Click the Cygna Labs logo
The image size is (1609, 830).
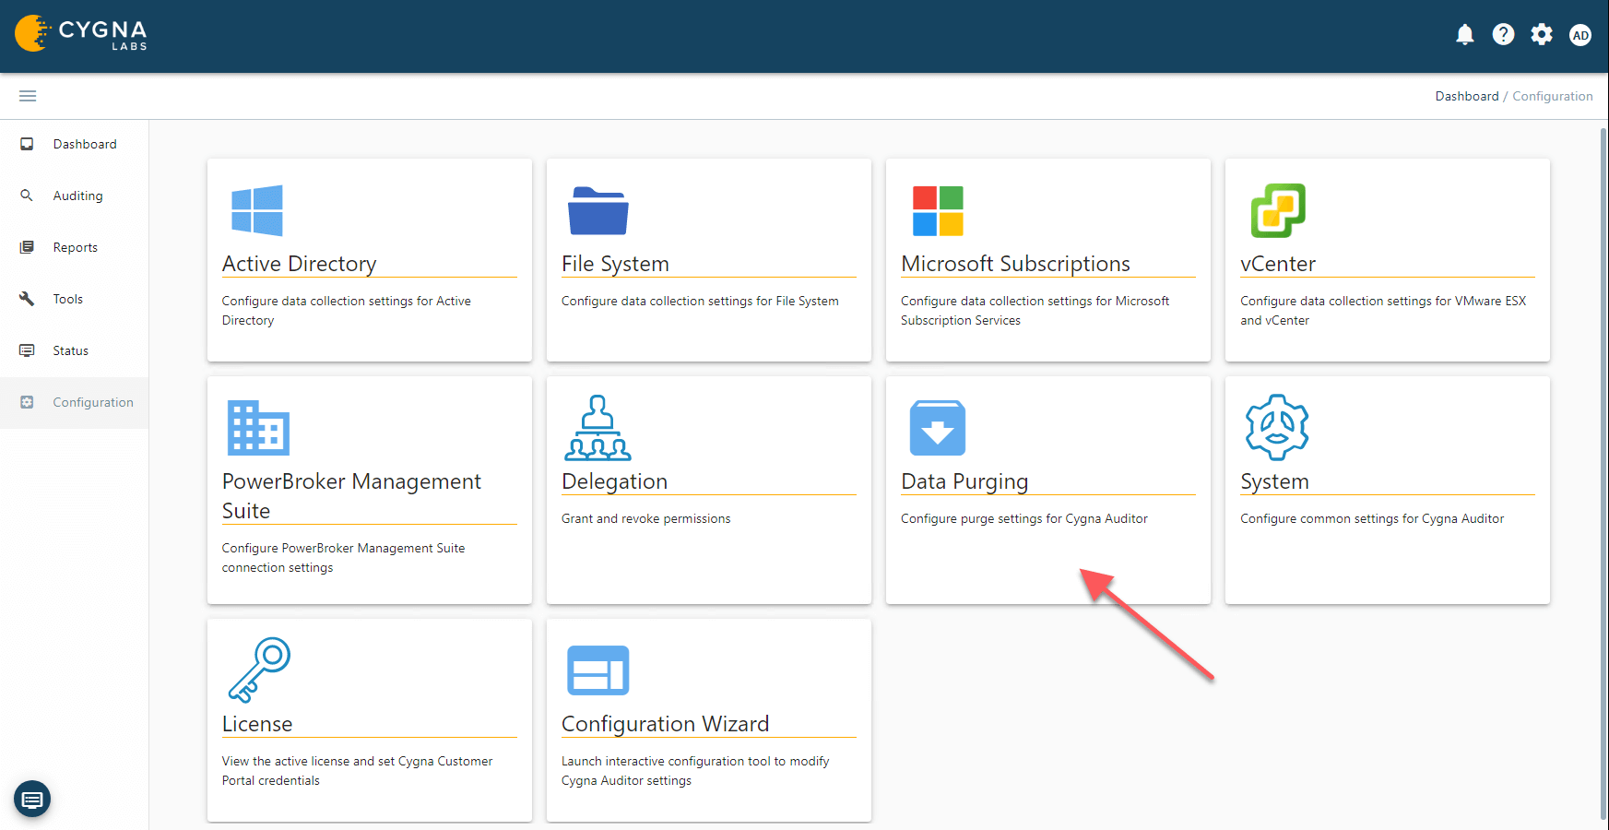pos(81,34)
